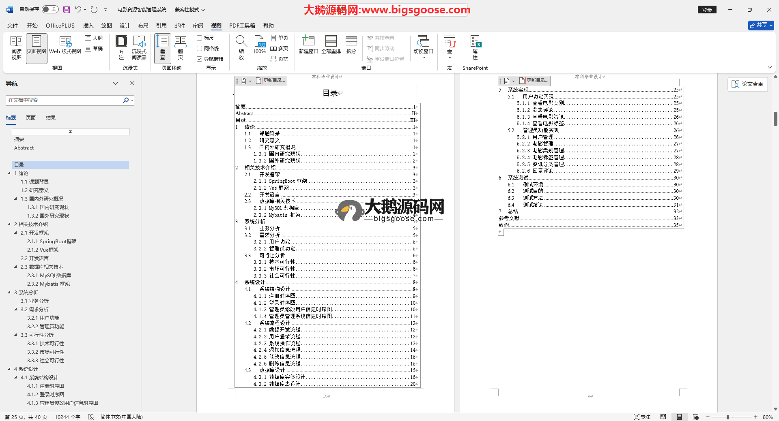The width and height of the screenshot is (779, 421).
Task: Switch to Pages (页面) tab in navigation
Action: (x=31, y=118)
